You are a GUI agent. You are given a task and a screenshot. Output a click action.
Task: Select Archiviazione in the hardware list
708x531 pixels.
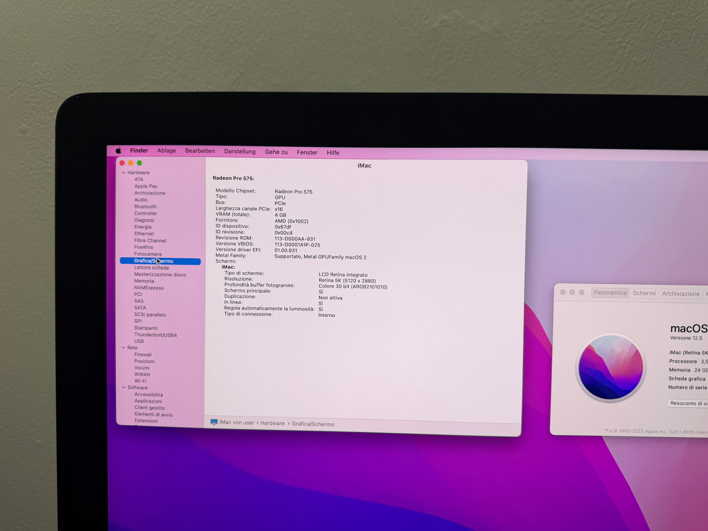[150, 193]
